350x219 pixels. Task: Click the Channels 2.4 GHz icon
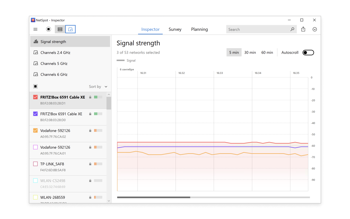pyautogui.click(x=36, y=53)
